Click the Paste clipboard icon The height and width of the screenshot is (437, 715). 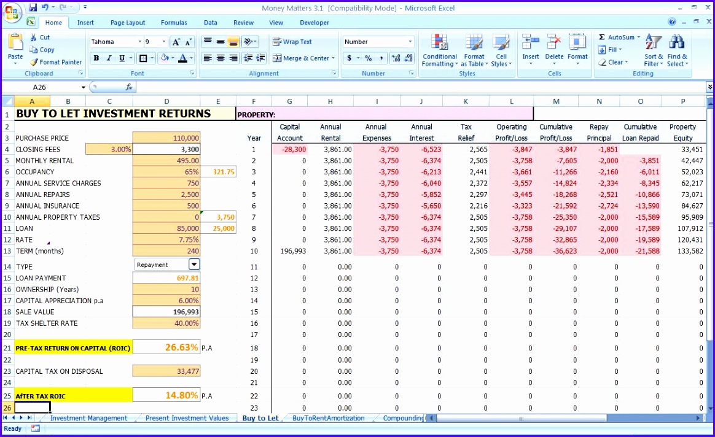tap(15, 42)
